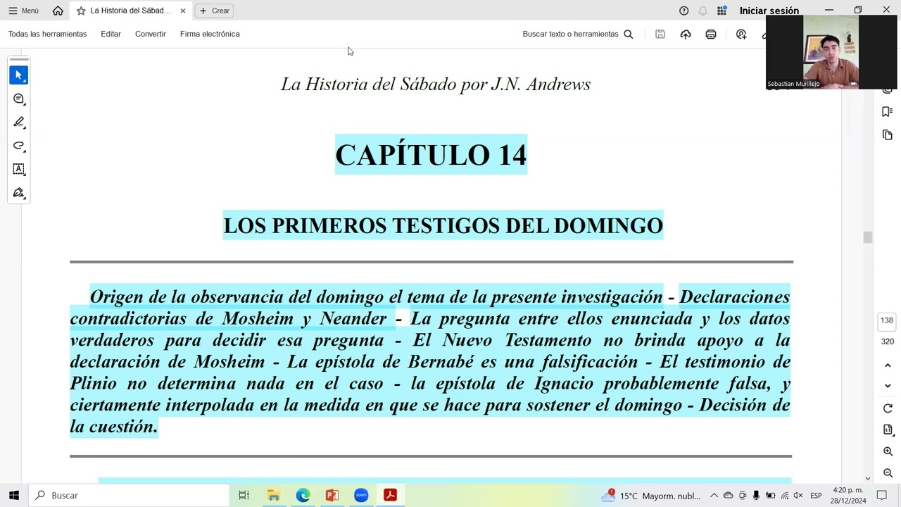Open the battery status tray icon
Screen dimensions: 901x507
(771, 496)
